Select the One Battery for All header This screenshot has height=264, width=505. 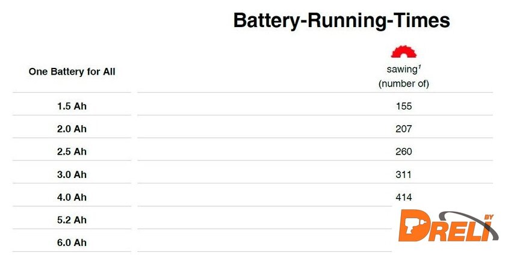[x=72, y=72]
